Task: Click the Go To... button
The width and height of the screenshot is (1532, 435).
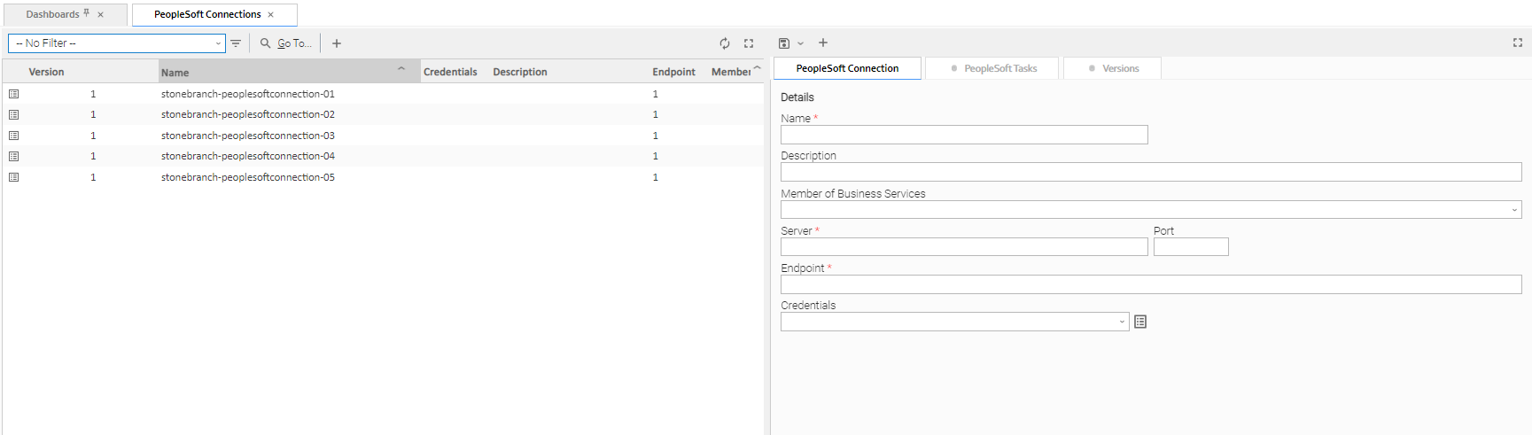Action: (x=286, y=43)
